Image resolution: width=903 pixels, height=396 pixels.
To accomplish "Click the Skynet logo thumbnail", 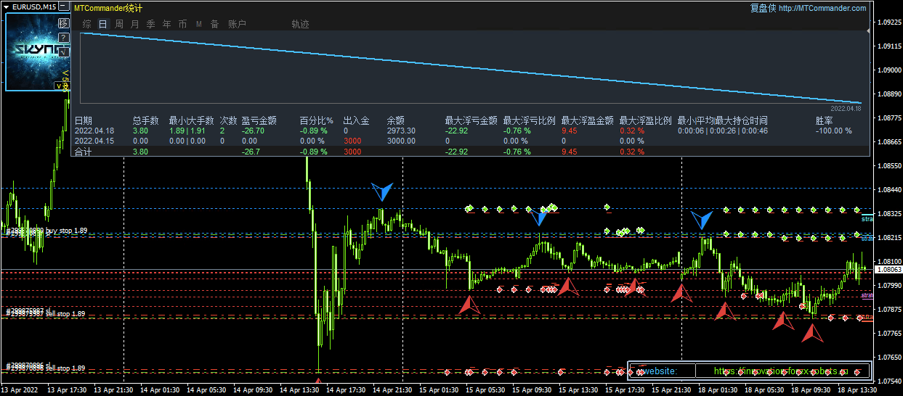I will [33, 51].
